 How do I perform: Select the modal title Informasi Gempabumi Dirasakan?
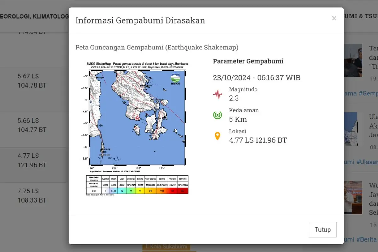(x=140, y=20)
